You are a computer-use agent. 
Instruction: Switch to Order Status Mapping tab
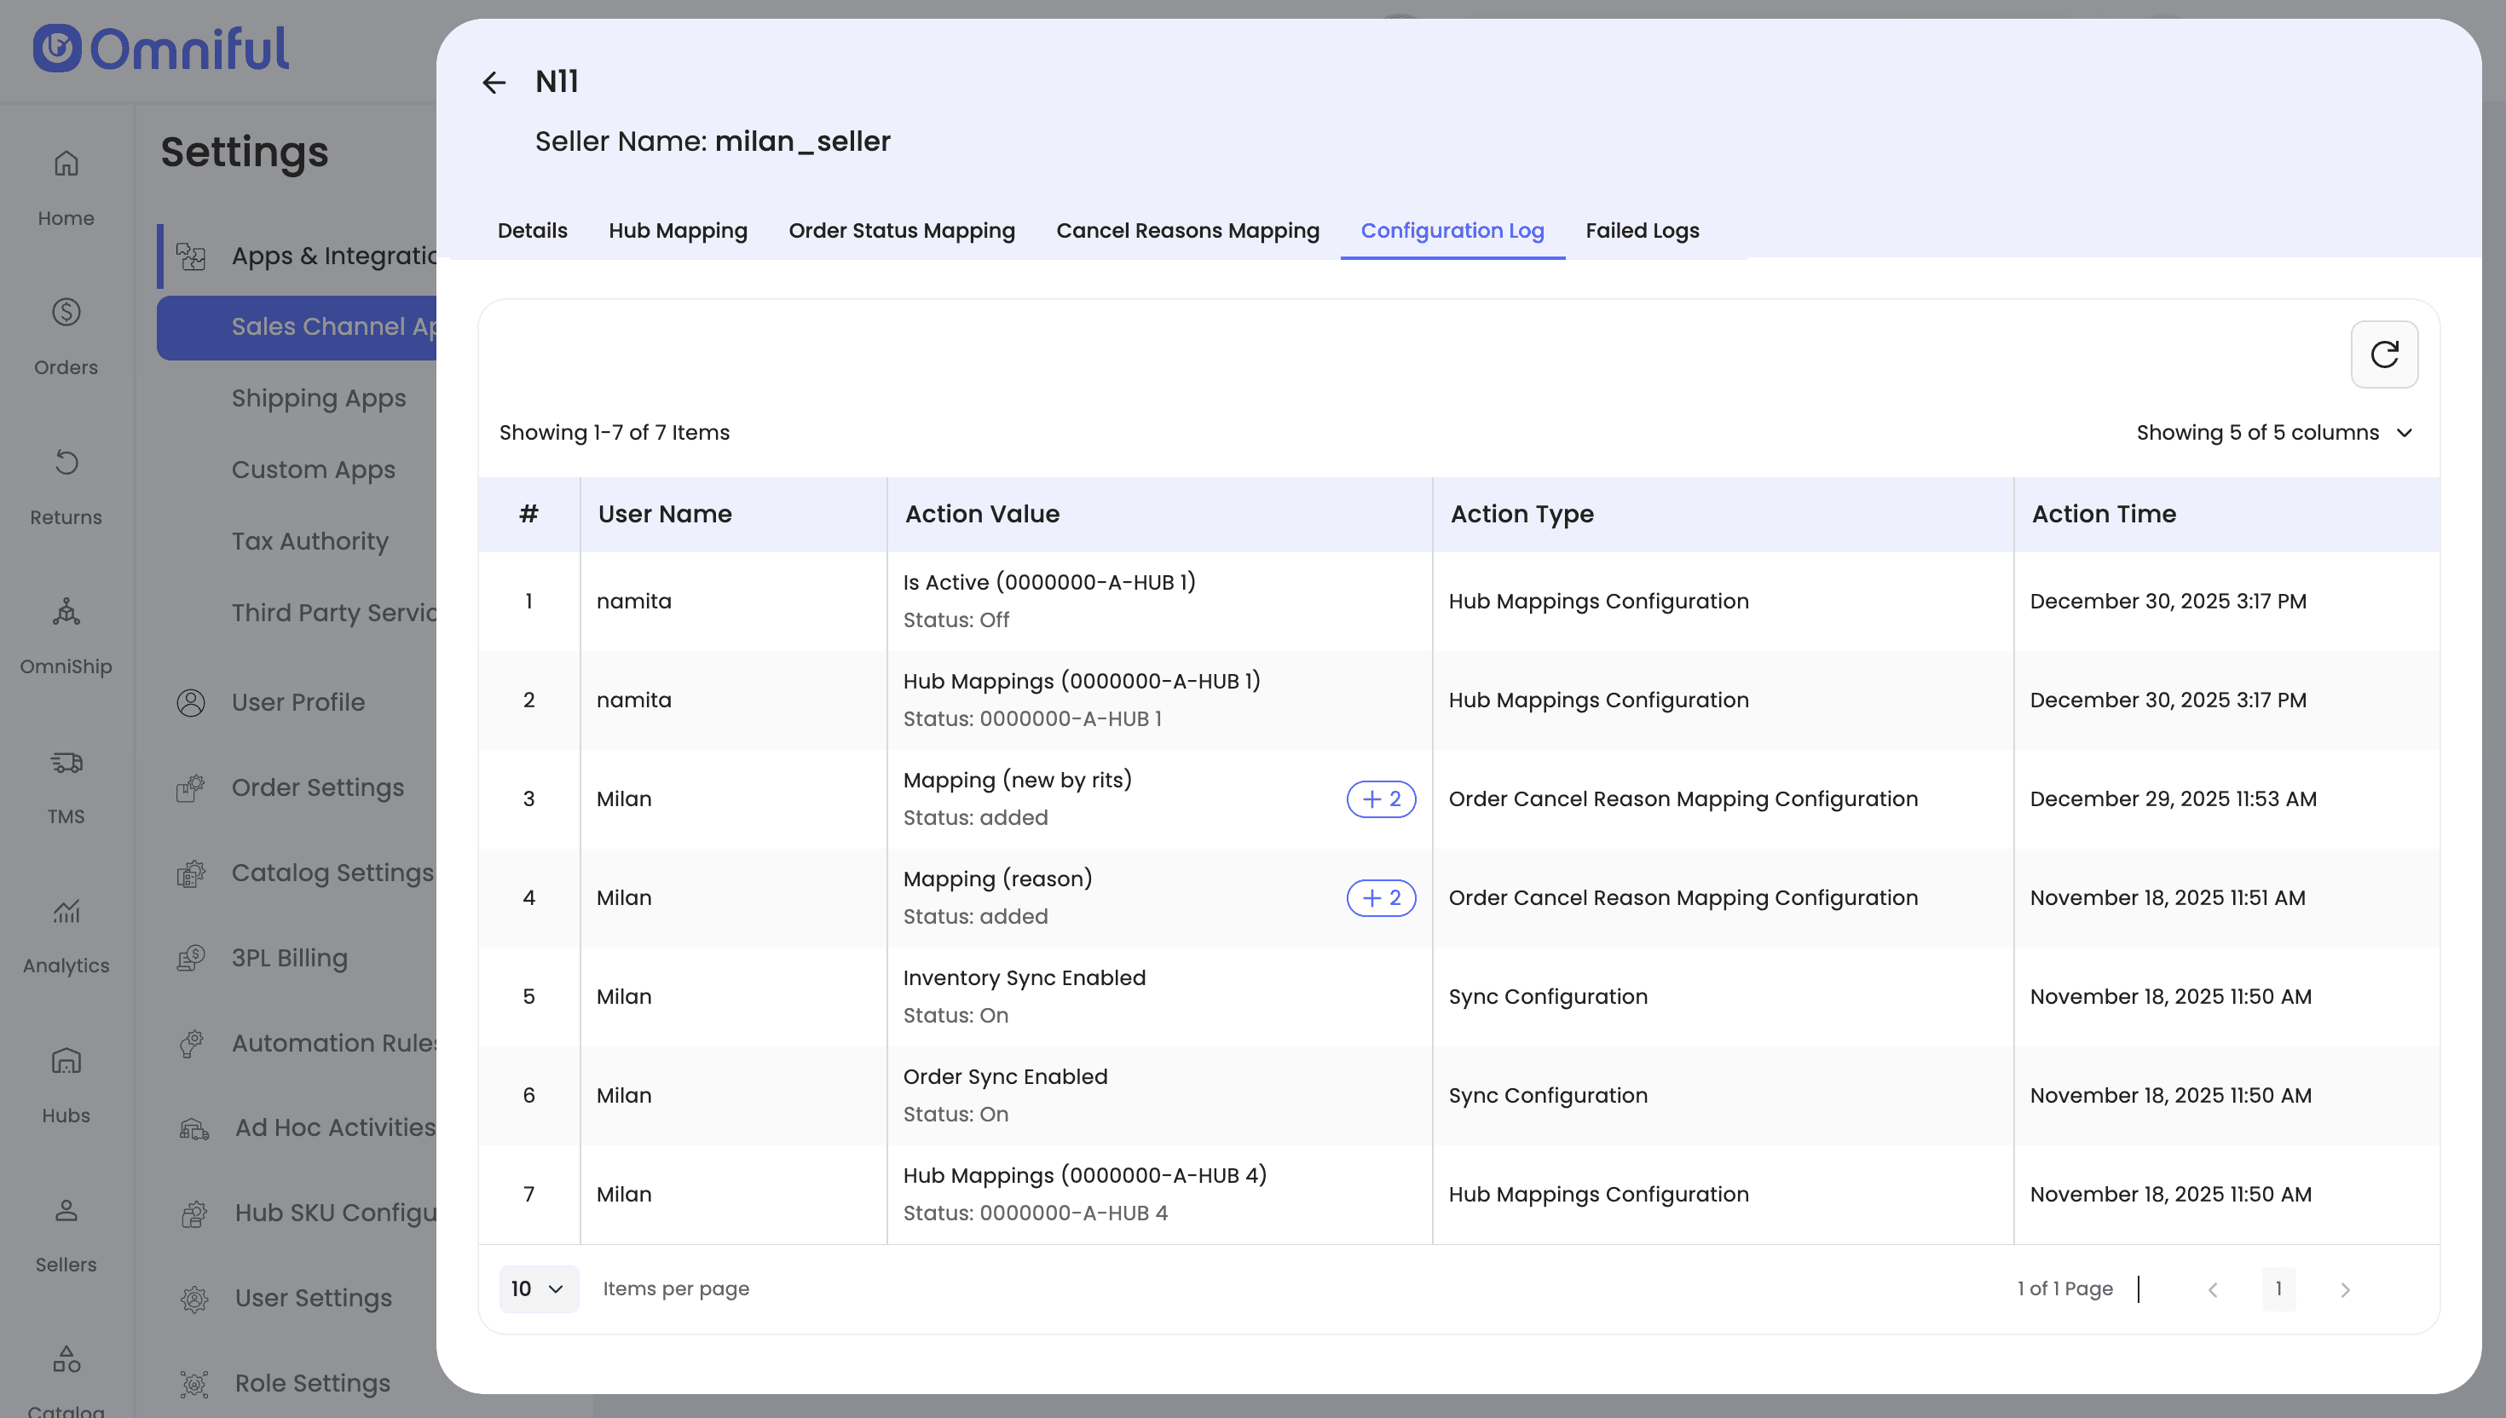click(901, 231)
